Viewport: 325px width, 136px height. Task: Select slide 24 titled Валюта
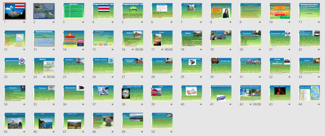pos(43,65)
